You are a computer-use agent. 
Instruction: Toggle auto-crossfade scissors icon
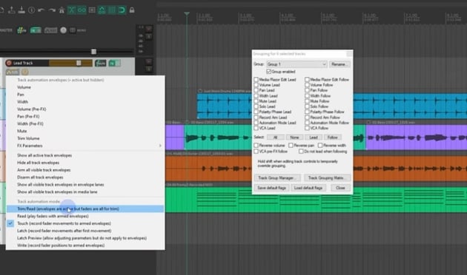tap(71, 10)
